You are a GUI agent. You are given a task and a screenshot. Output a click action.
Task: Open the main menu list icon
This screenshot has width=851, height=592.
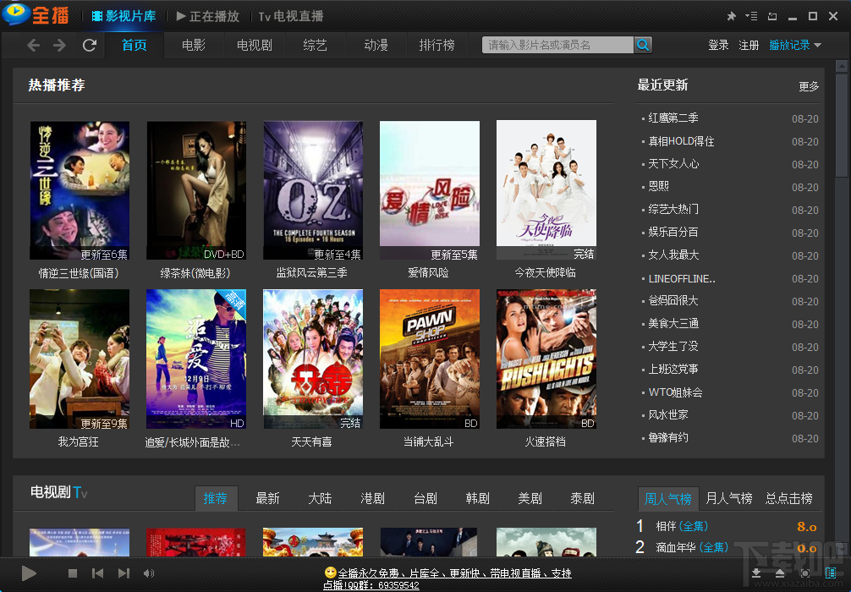[x=751, y=16]
